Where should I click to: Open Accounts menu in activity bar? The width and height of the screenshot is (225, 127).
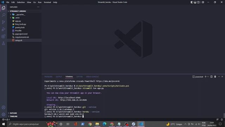pos(4,107)
